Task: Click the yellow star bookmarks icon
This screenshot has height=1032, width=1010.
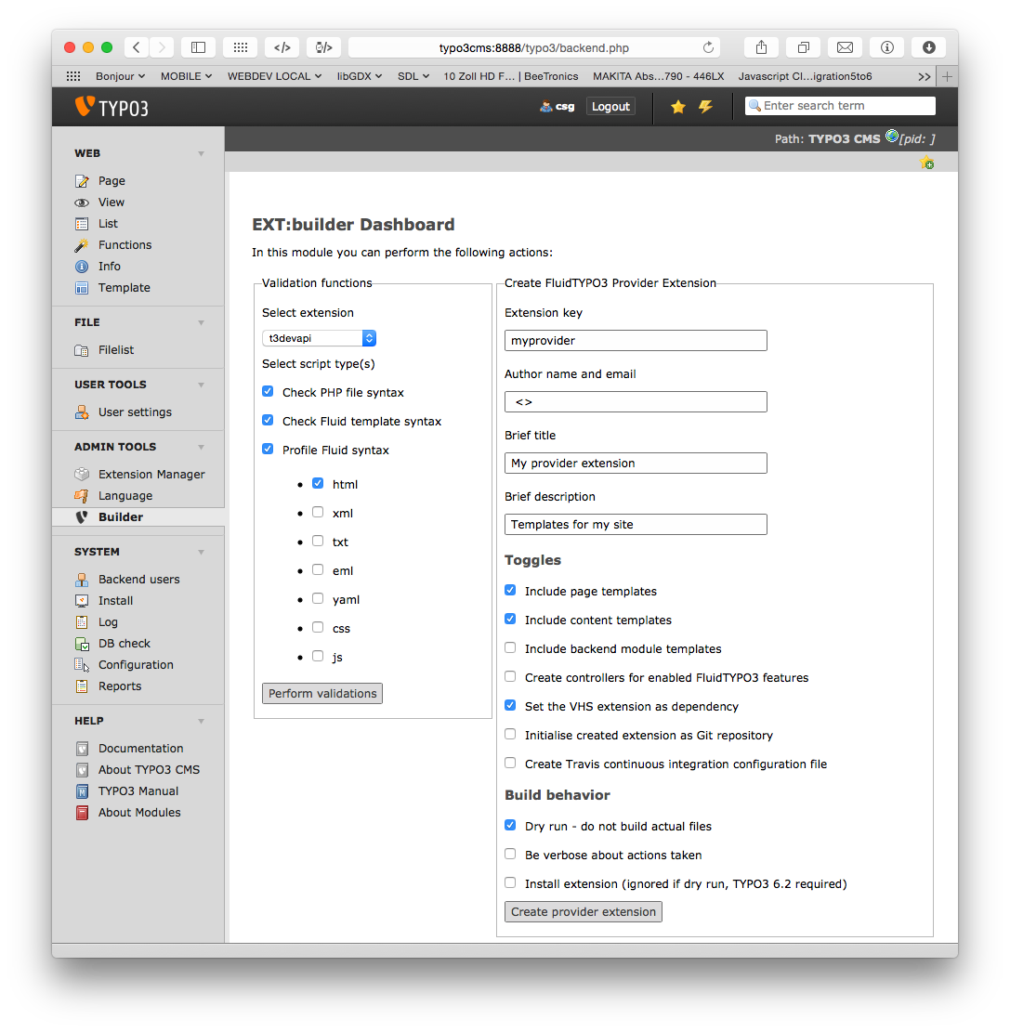Action: [x=678, y=107]
